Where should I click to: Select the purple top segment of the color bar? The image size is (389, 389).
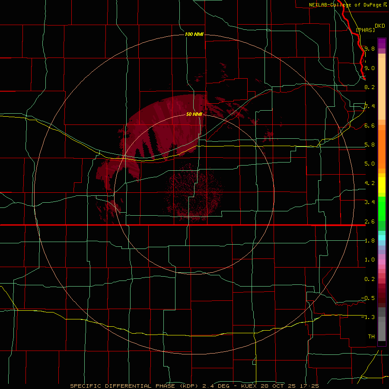pos(382,43)
